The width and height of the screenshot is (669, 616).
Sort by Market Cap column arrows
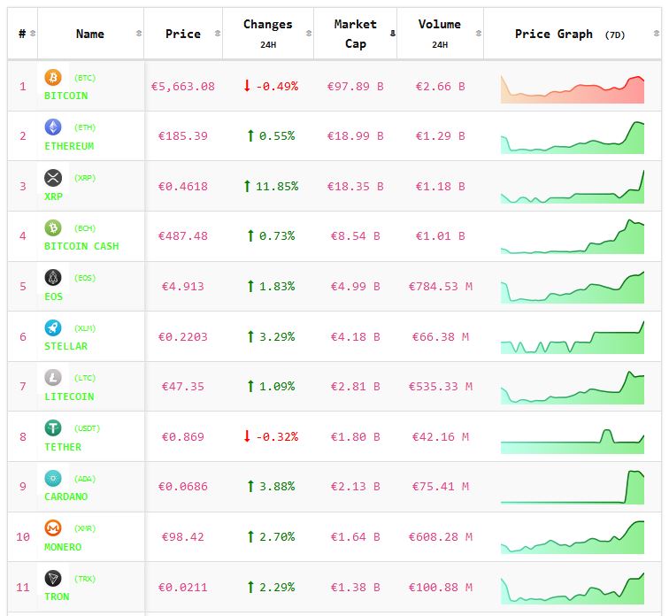pos(392,34)
